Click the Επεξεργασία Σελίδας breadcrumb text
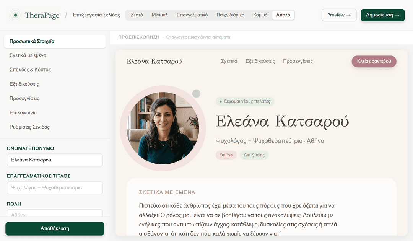413x241 pixels. [x=96, y=15]
